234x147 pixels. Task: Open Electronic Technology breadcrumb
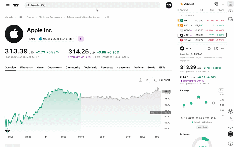click(50, 17)
